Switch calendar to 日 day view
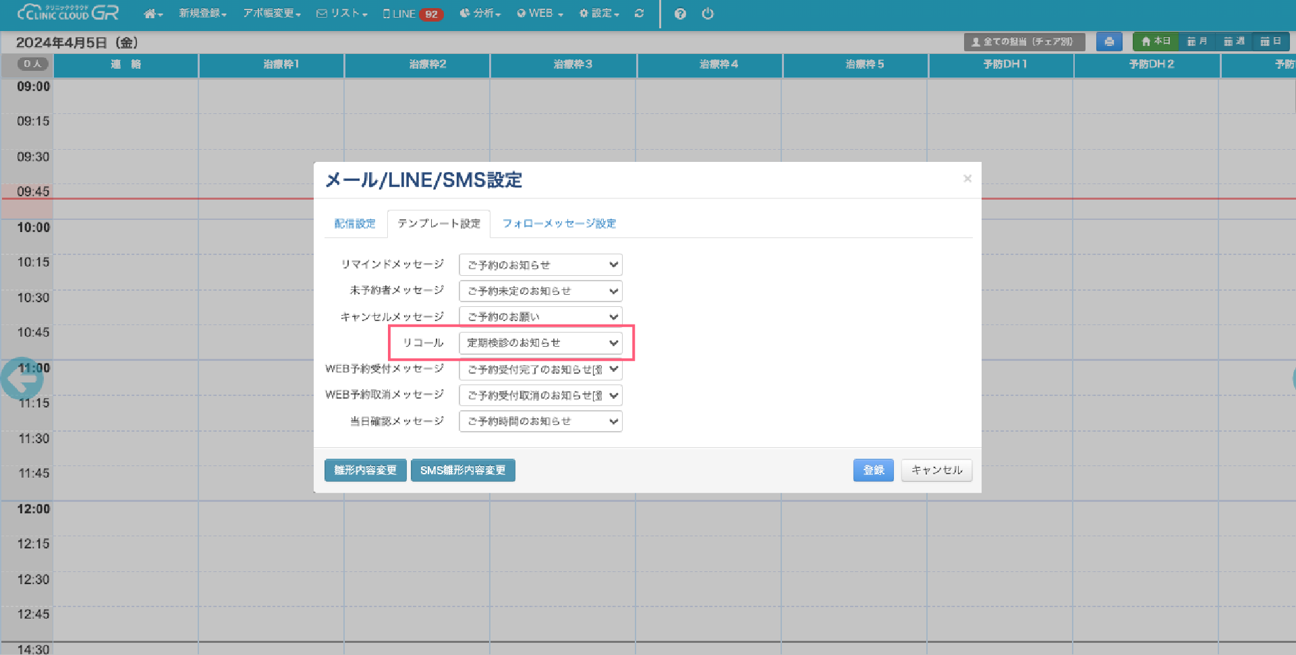1296x655 pixels. [1270, 42]
